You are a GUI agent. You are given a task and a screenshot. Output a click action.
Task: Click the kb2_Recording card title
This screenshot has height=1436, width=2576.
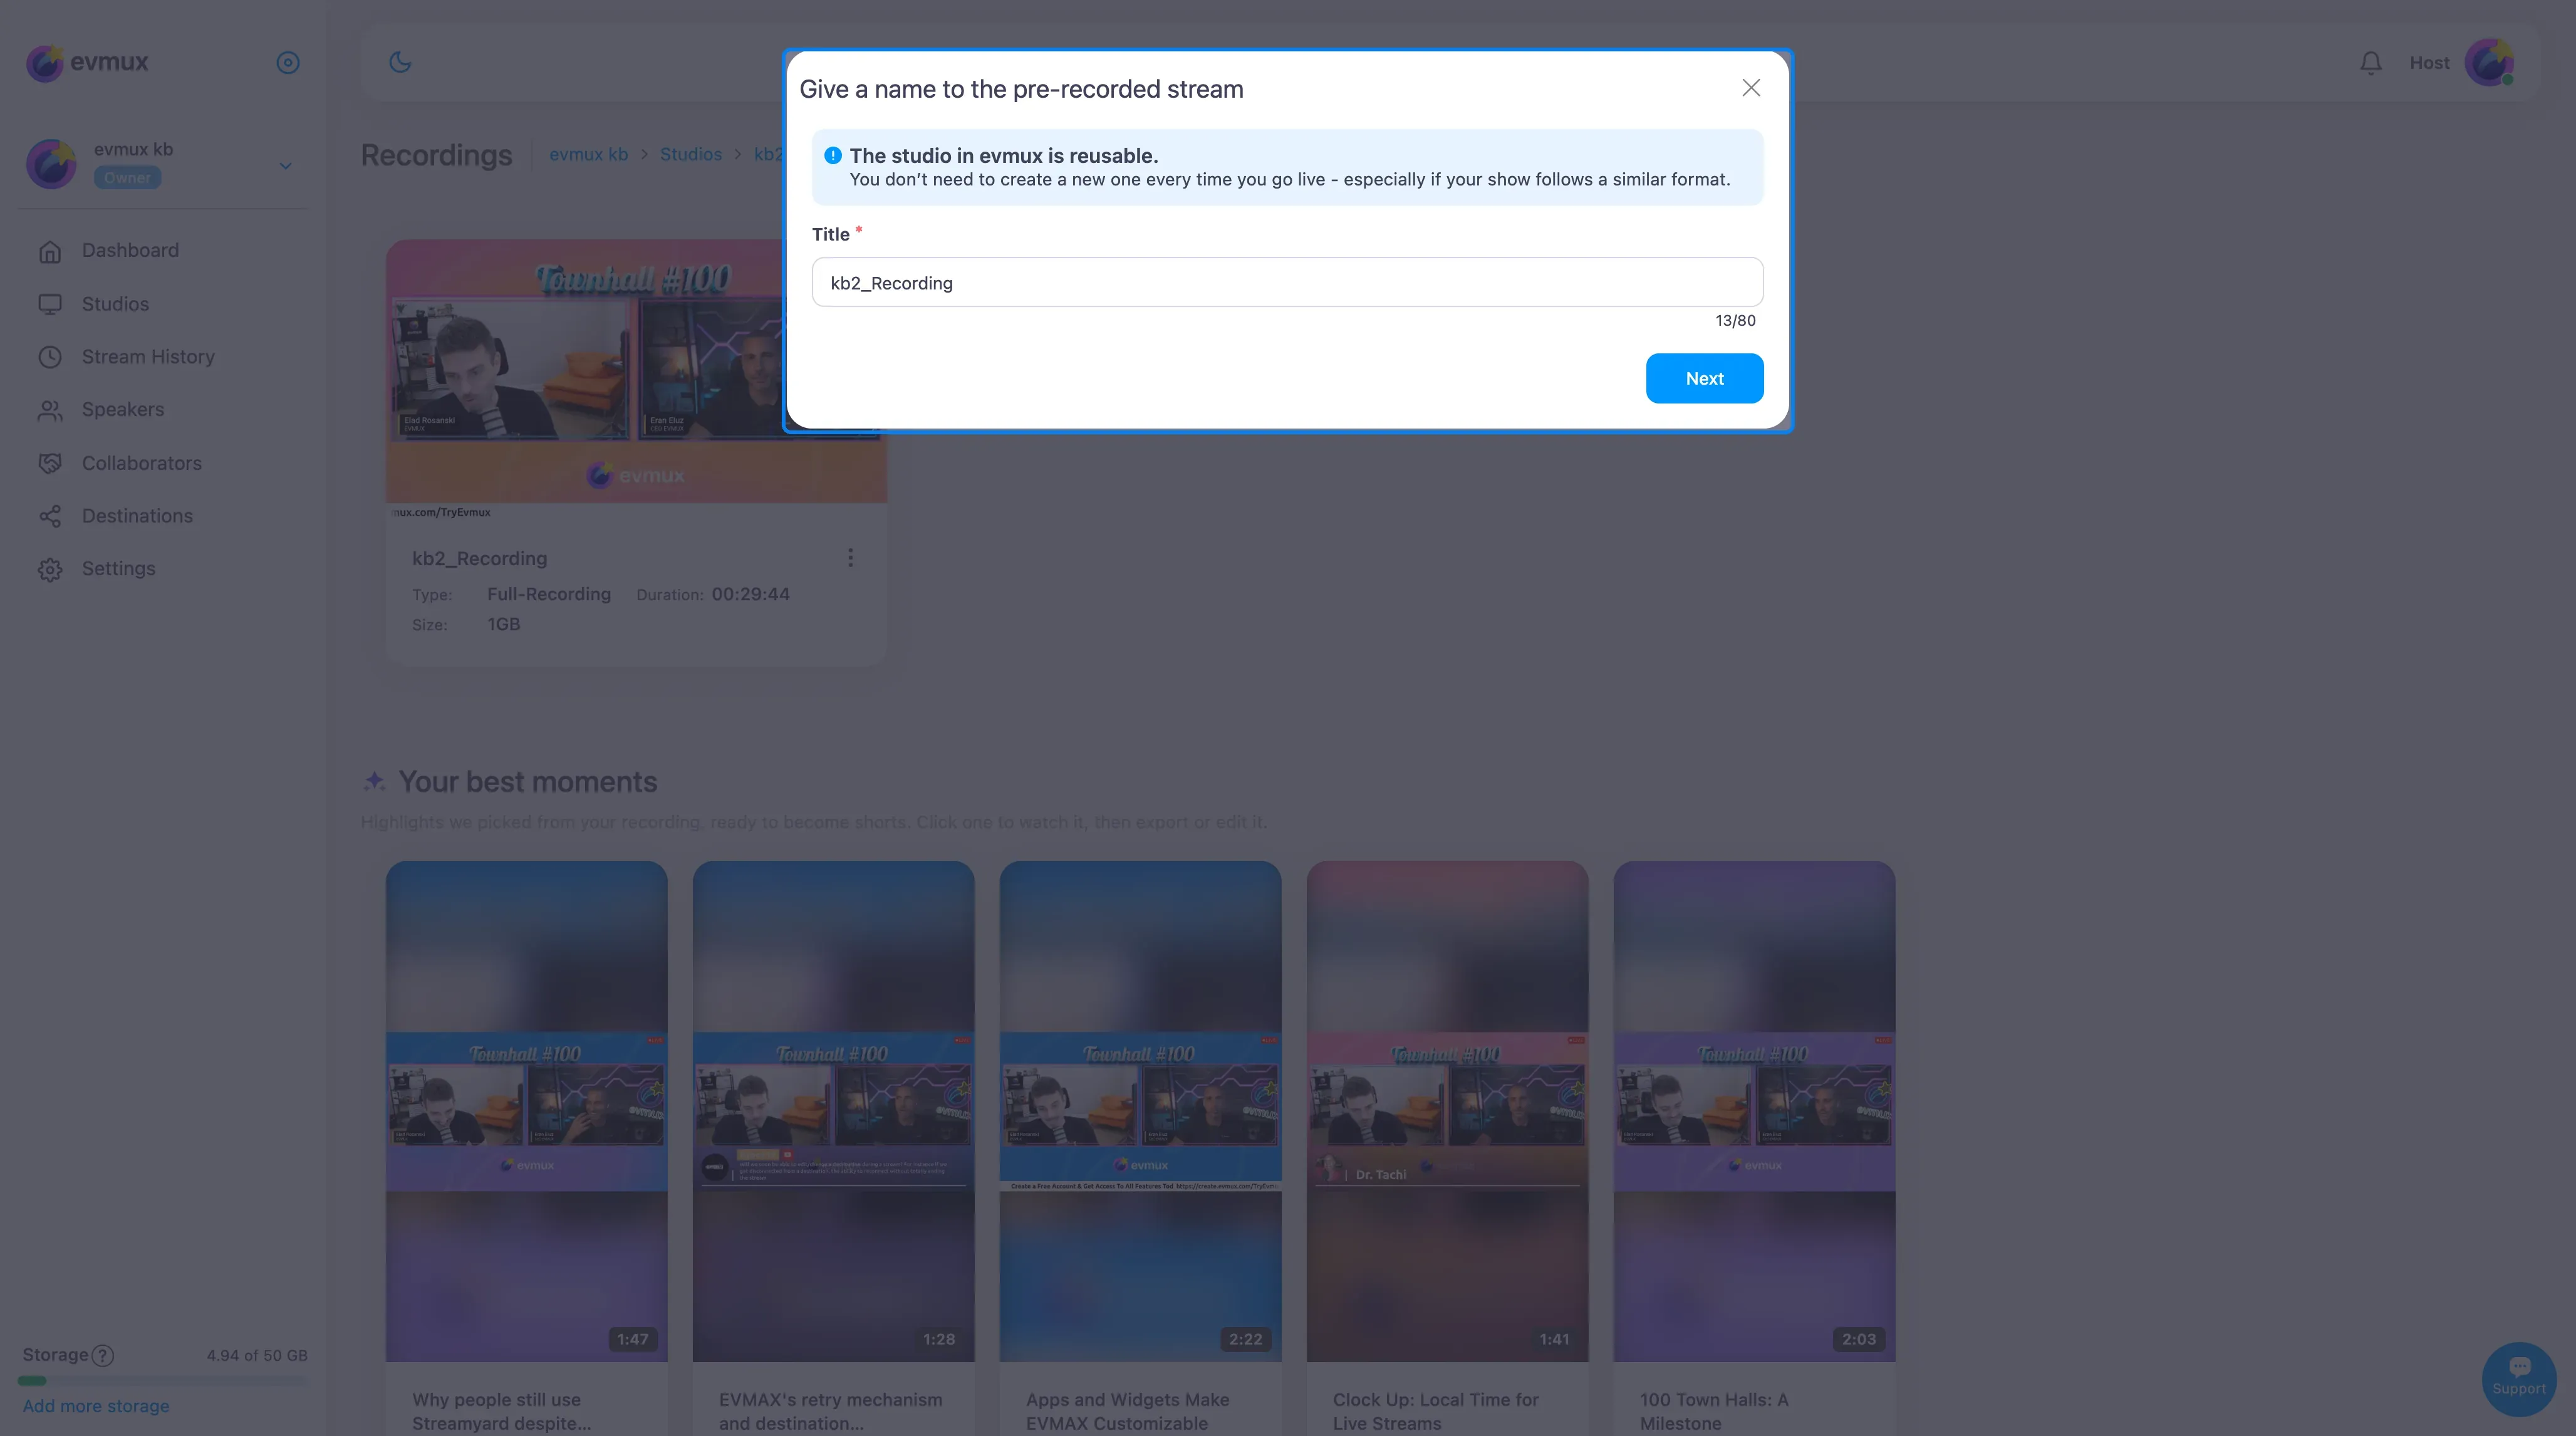[479, 558]
